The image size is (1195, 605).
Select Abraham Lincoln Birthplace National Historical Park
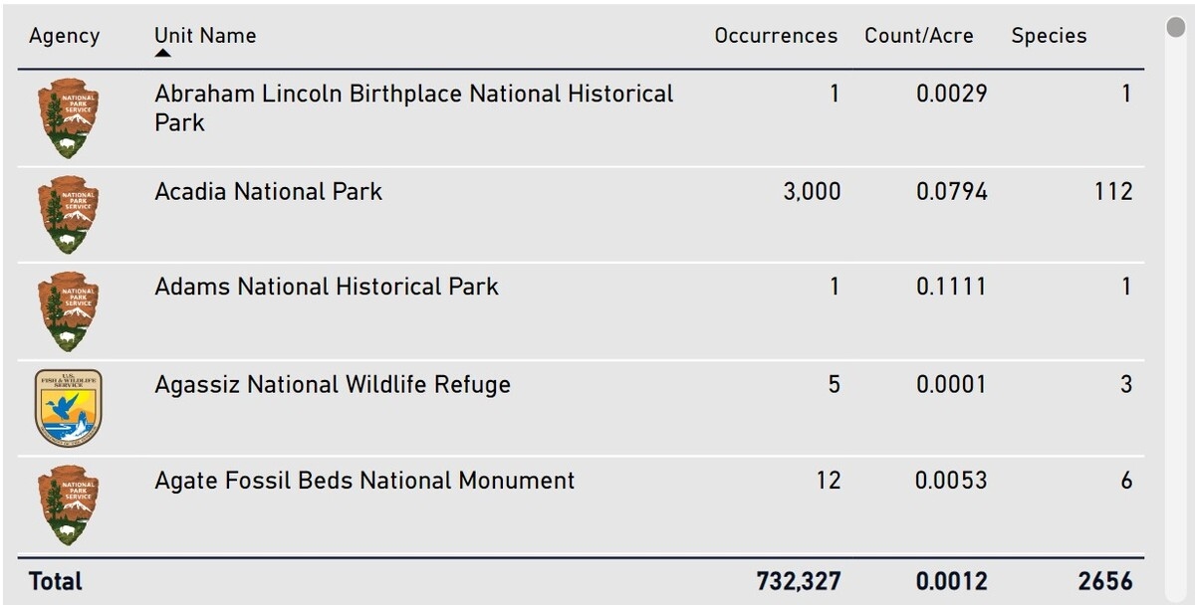click(x=413, y=107)
